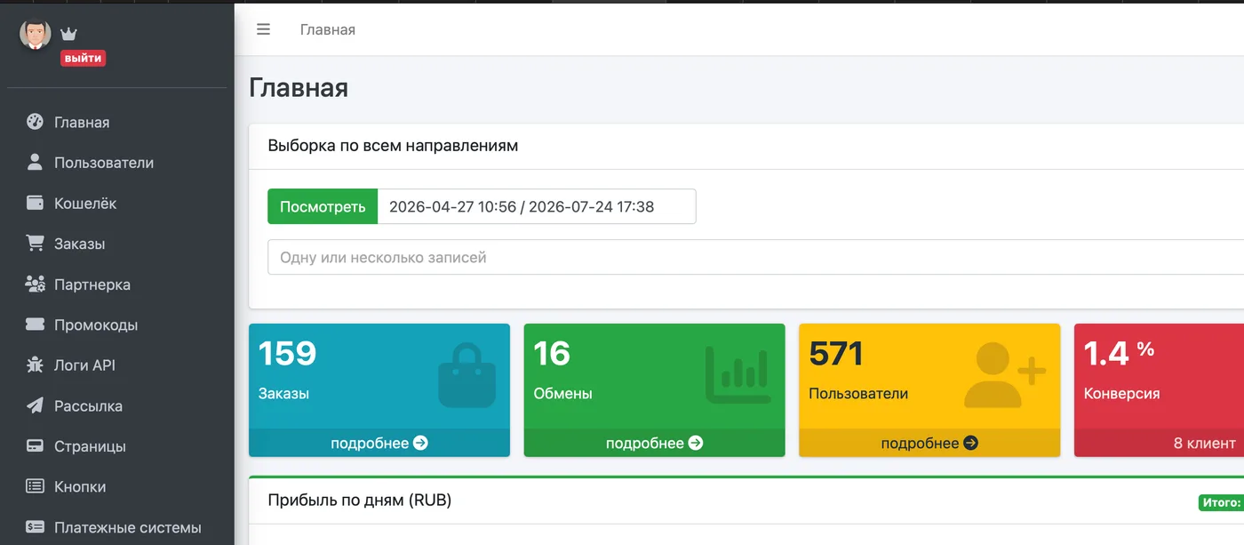This screenshot has width=1244, height=545.
Task: Click the arrow circle icon on Заказы card footer
Action: click(421, 443)
